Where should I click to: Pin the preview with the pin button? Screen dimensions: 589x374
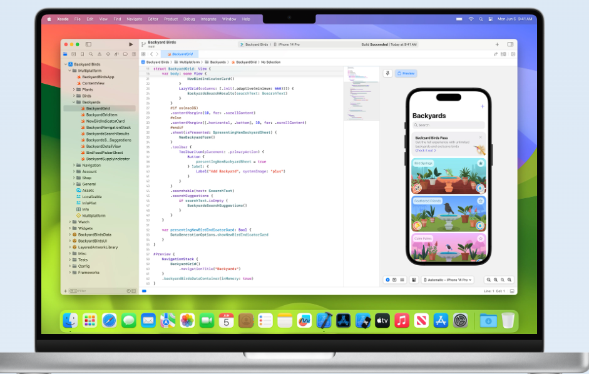pyautogui.click(x=387, y=73)
